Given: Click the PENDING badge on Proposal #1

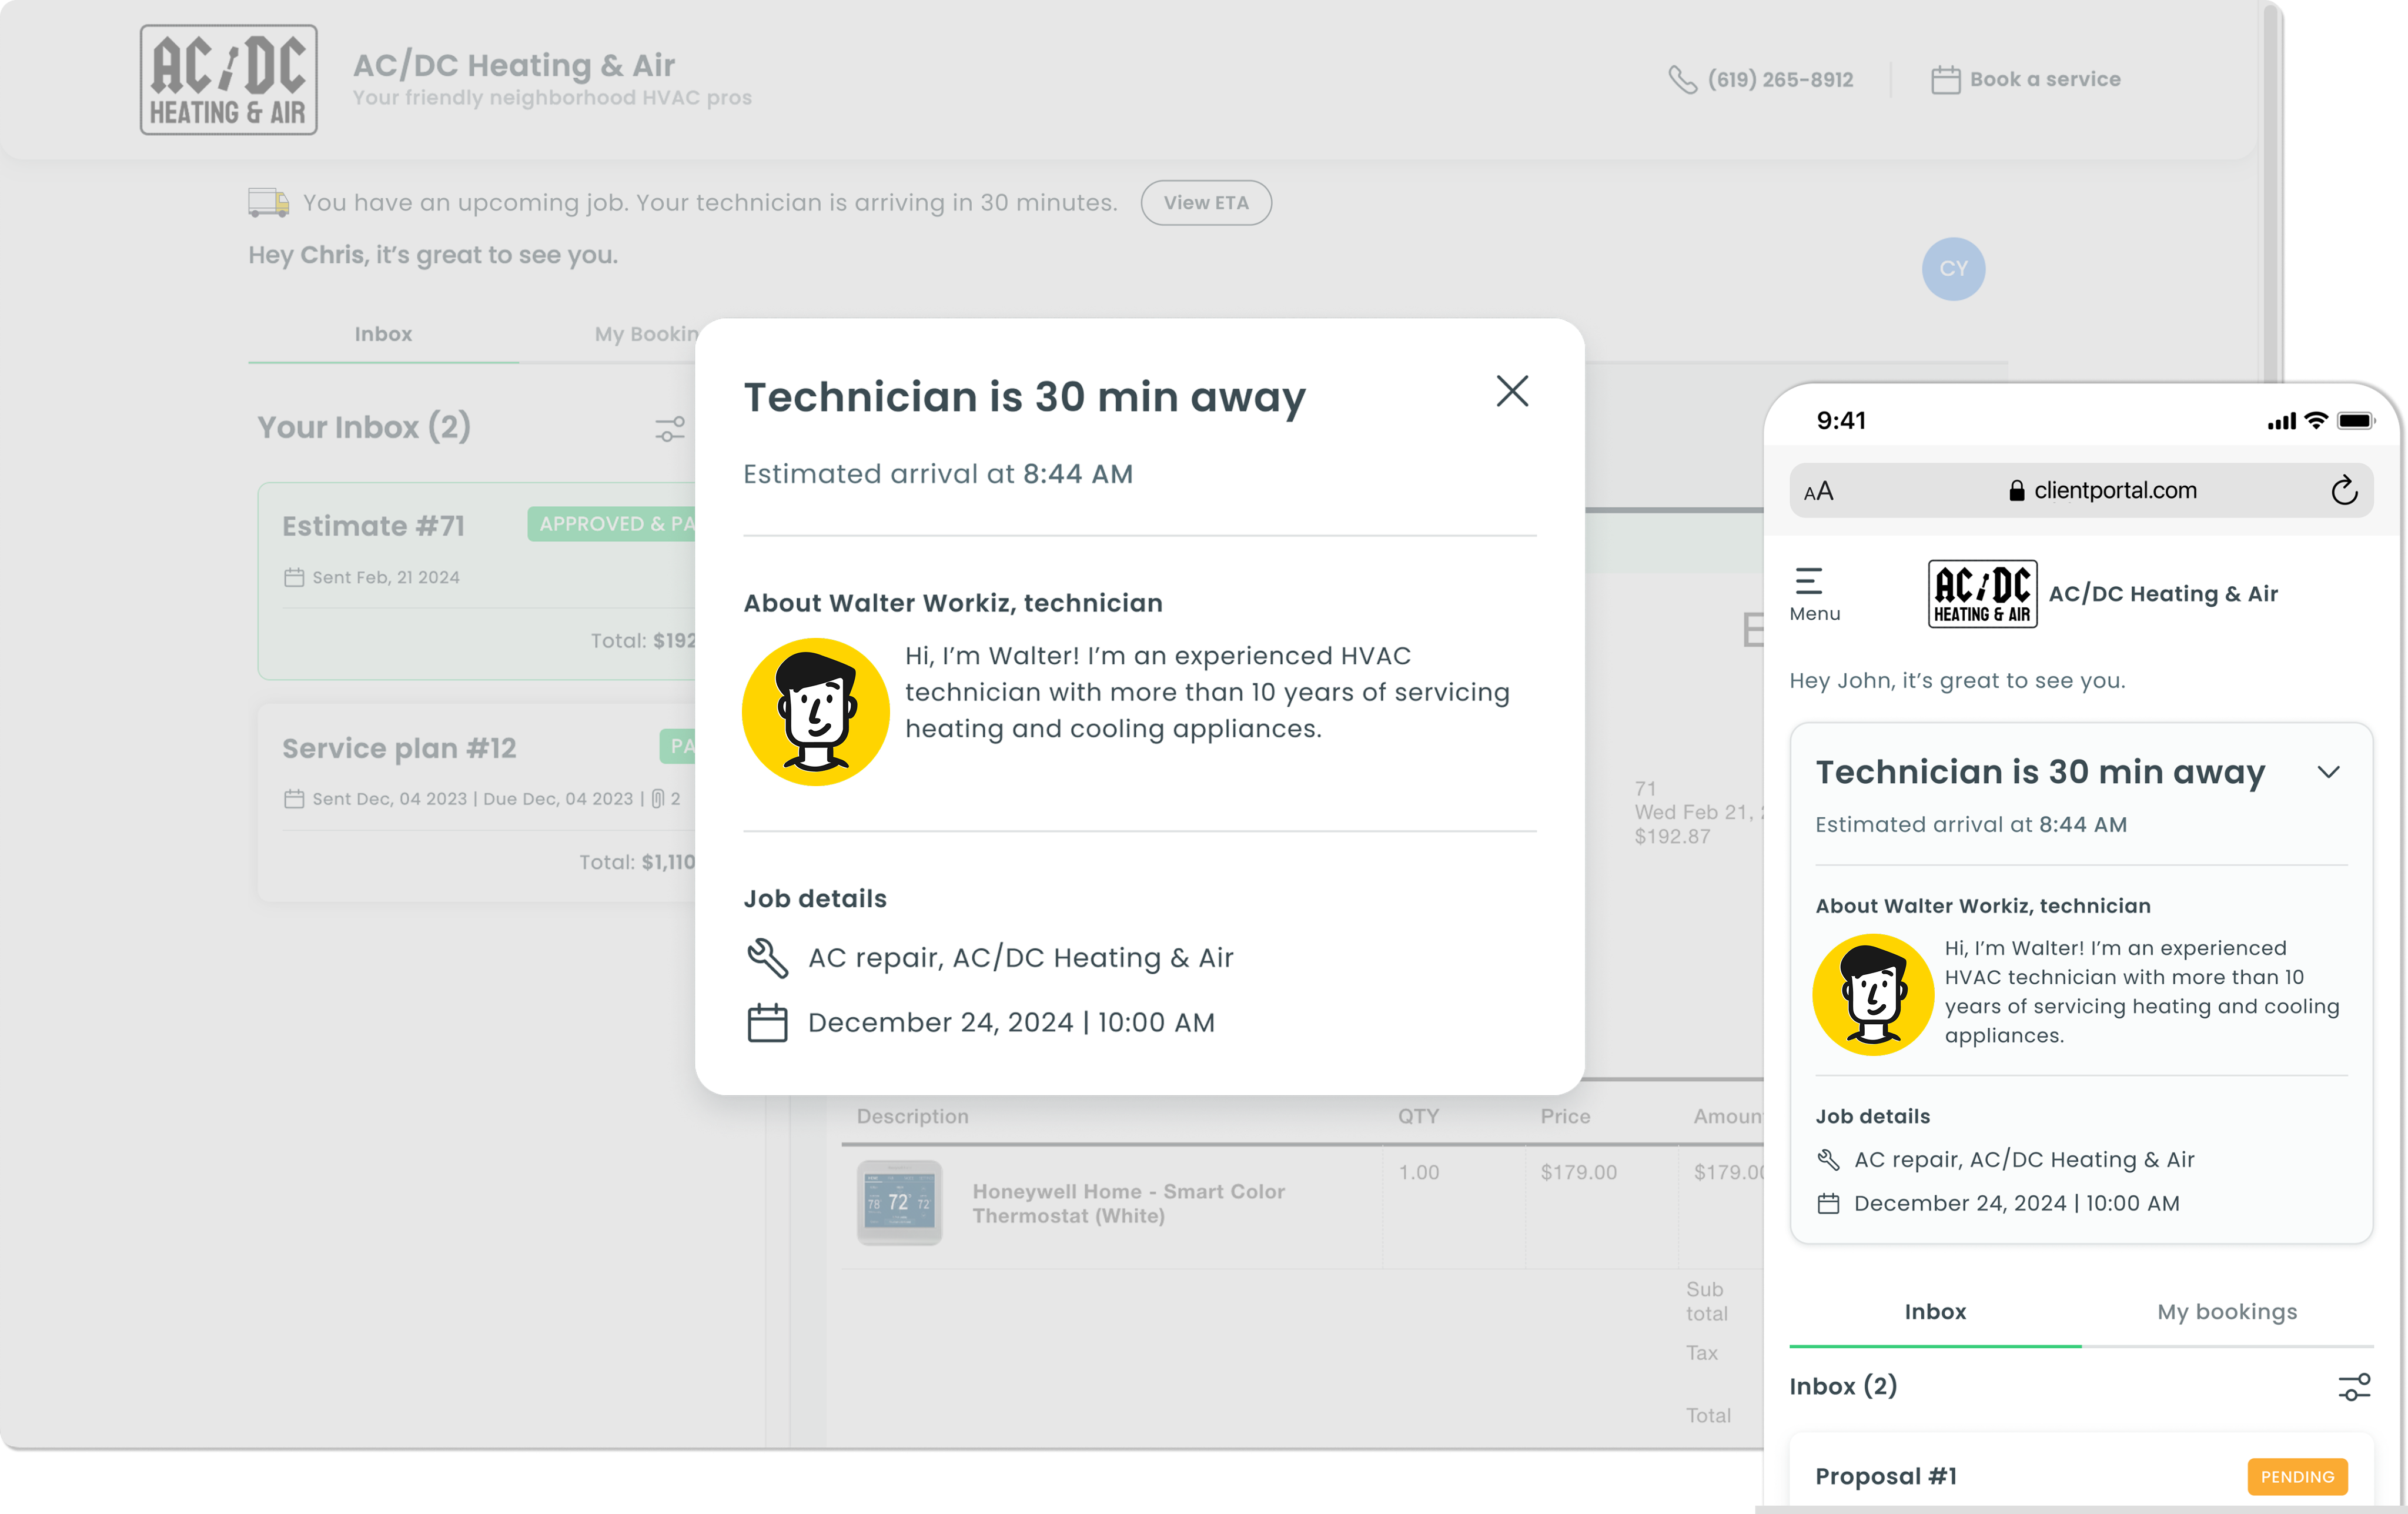Looking at the screenshot, I should point(2297,1477).
